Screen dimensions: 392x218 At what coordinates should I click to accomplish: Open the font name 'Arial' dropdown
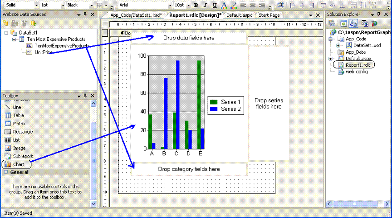click(x=170, y=5)
